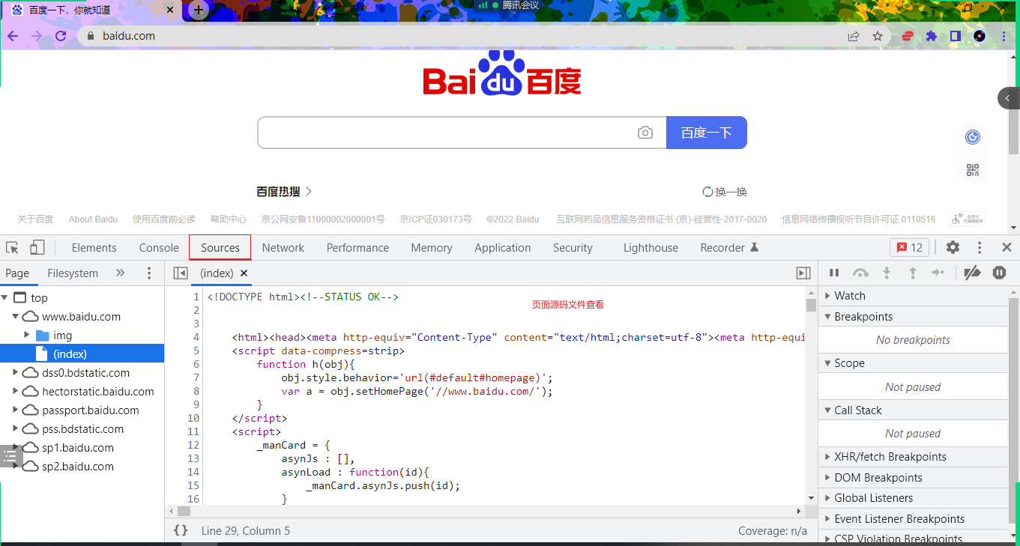Open the Chrome extensions puzzle icon
Screen dimensions: 1020x546
tap(932, 36)
